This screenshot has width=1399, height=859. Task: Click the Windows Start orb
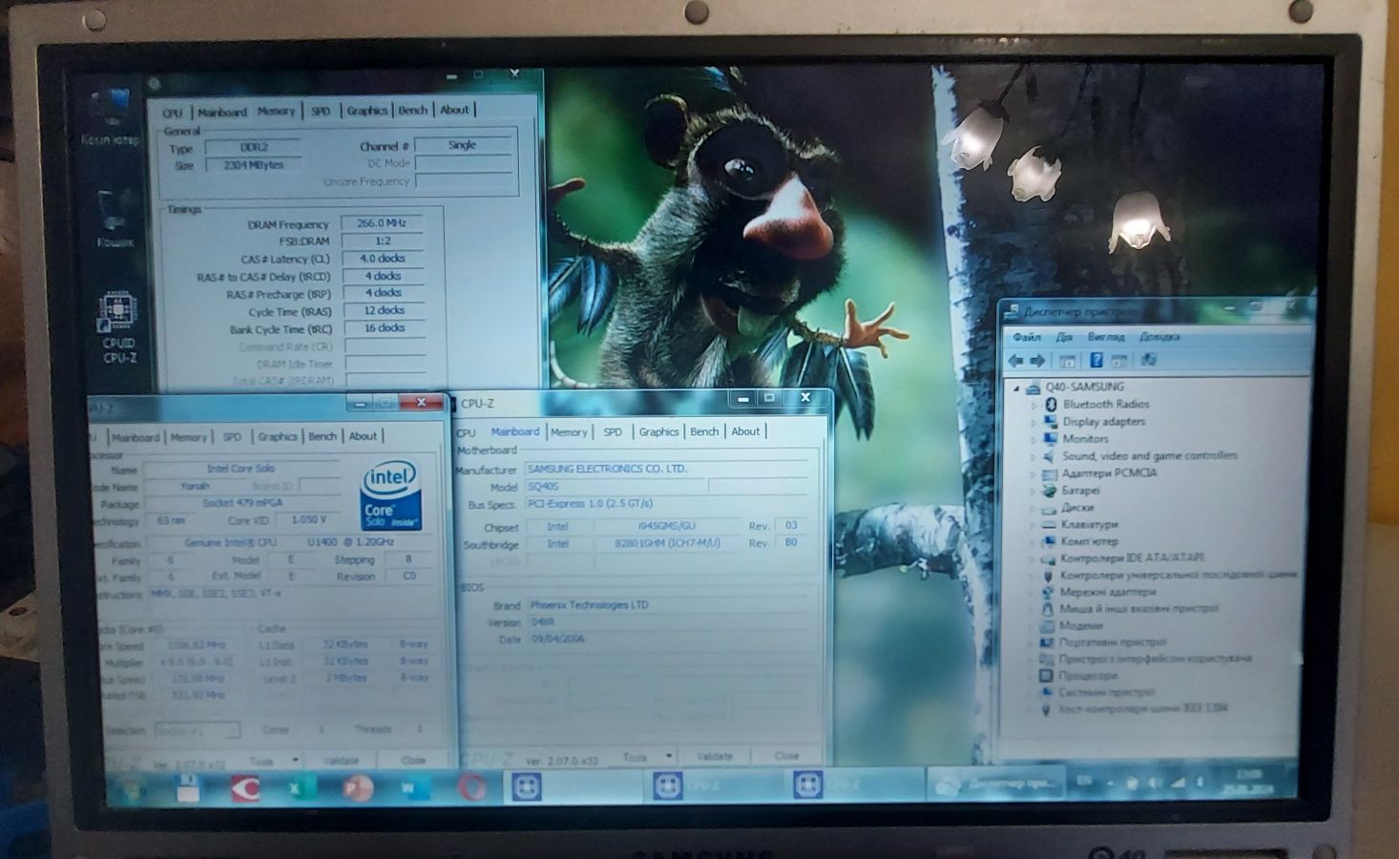[x=132, y=788]
